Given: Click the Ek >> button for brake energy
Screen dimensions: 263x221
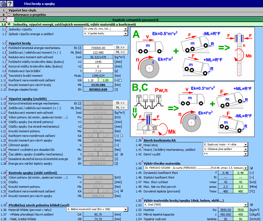Looking at the screenshot, I should coord(120,48).
